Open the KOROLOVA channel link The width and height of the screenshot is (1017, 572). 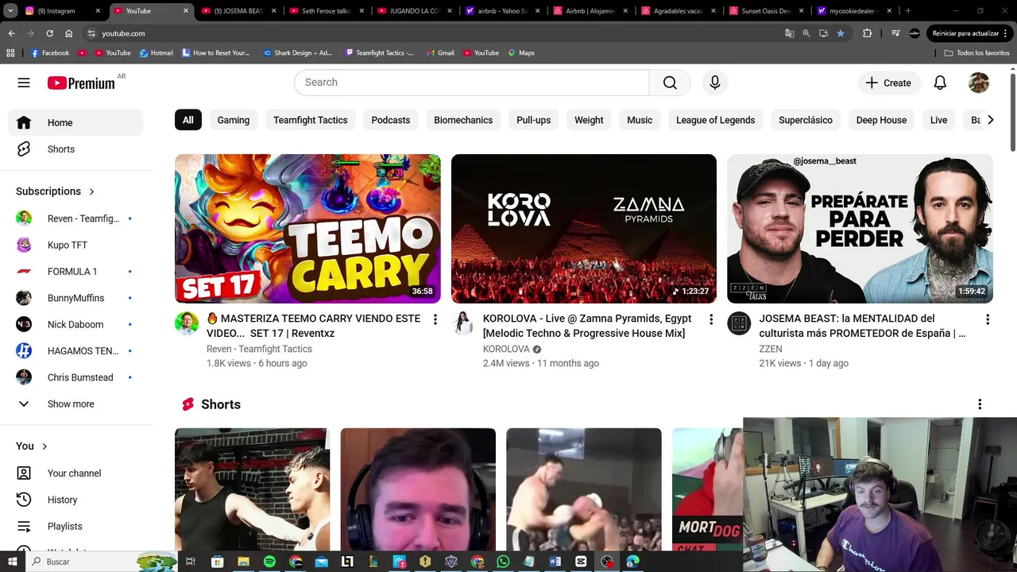[506, 349]
